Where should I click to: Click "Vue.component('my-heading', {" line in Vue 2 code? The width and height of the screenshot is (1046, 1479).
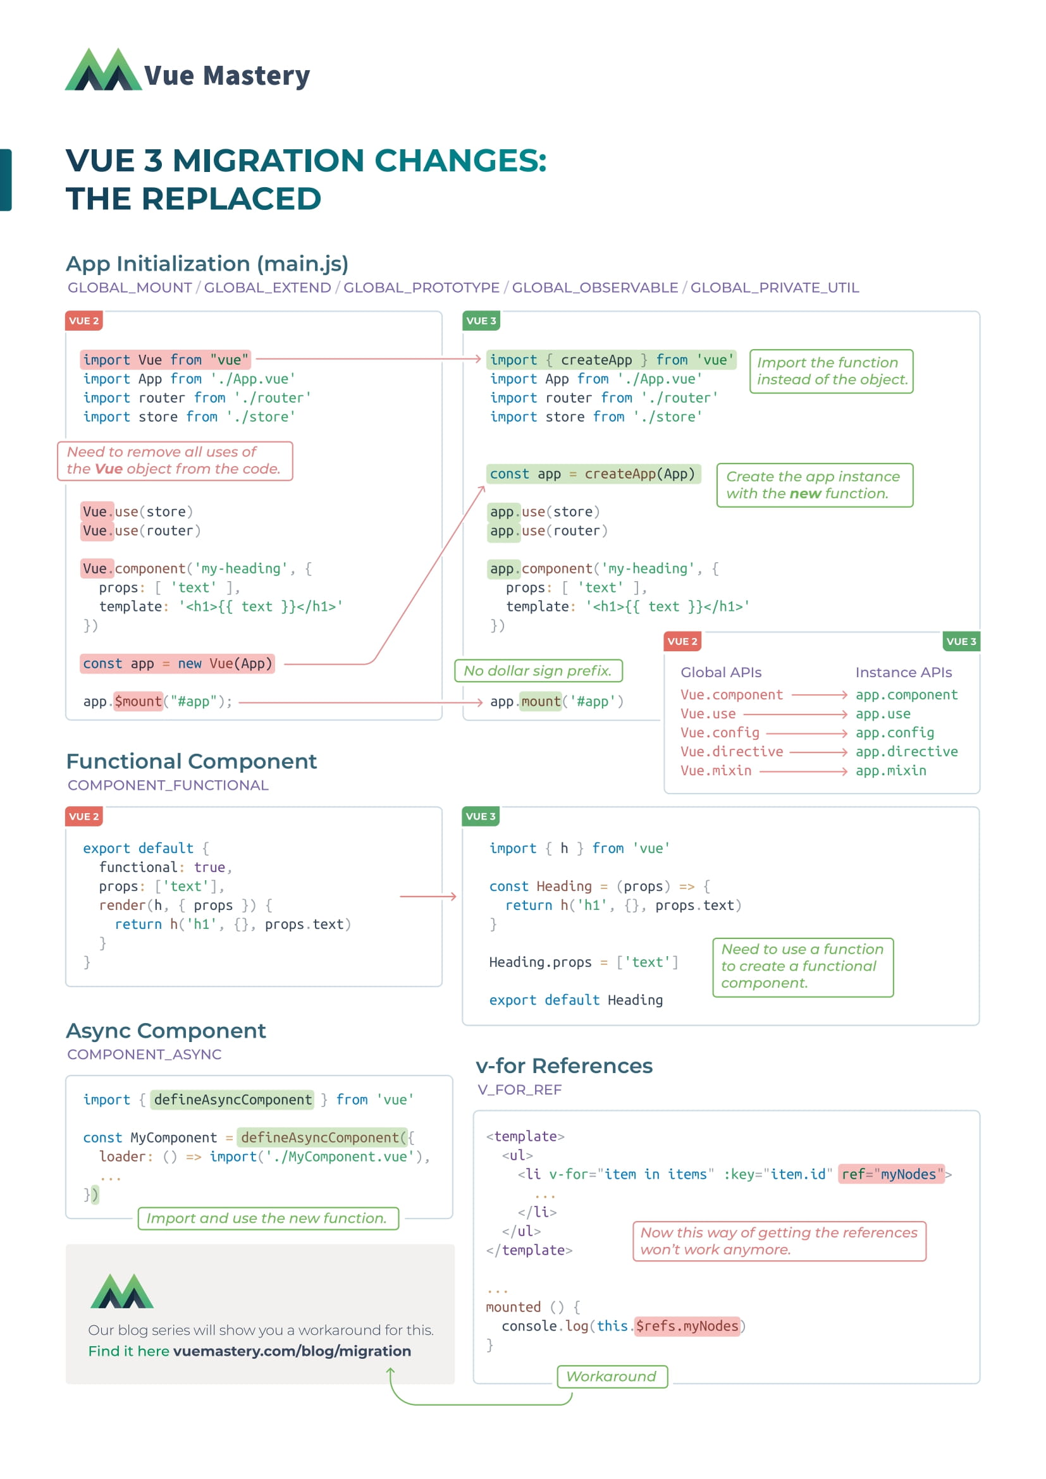(197, 568)
